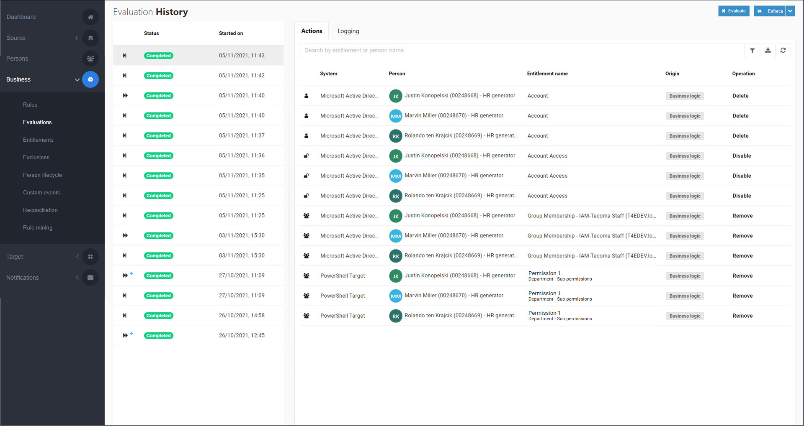Click the filter funnel icon
The height and width of the screenshot is (426, 804).
coord(752,51)
